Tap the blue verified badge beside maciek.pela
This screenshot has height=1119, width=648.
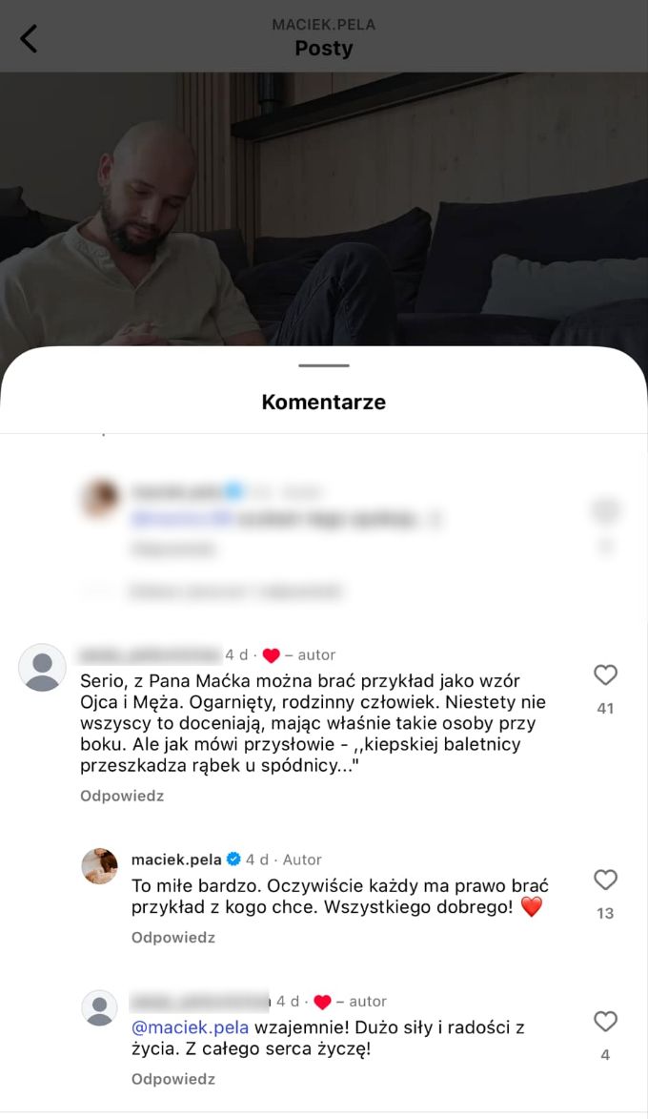(233, 859)
